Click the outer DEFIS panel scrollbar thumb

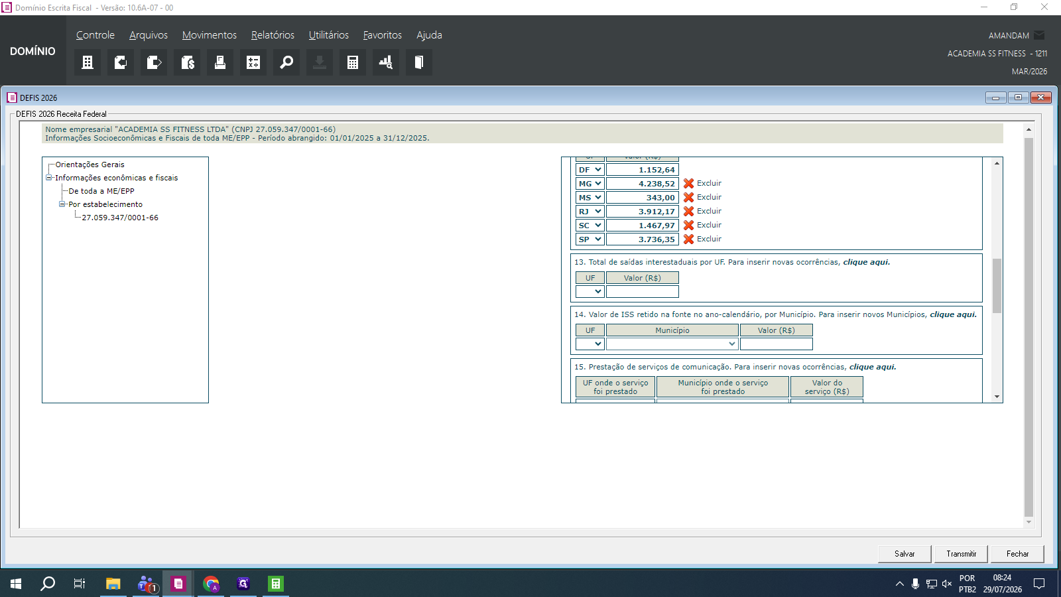tap(1029, 327)
